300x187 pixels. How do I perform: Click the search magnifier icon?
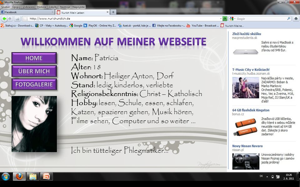(288, 18)
